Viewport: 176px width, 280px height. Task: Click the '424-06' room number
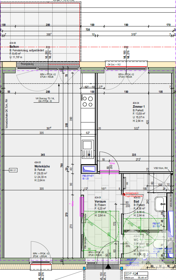click(13, 43)
